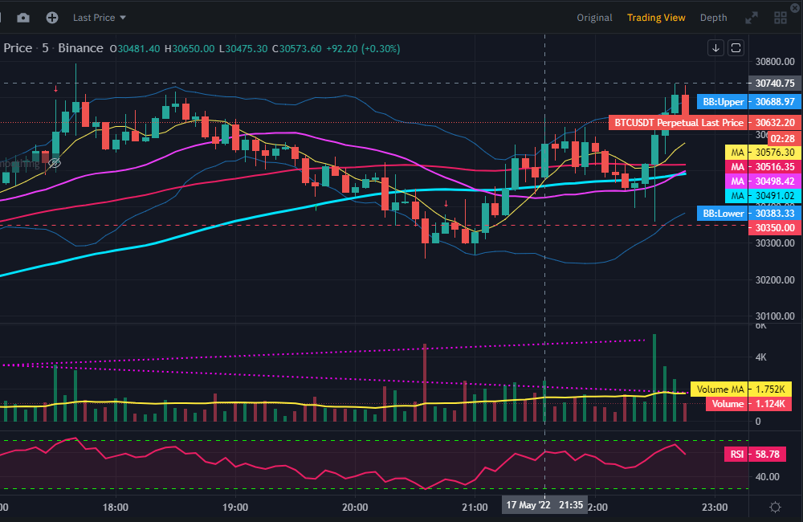Click the cyan MA 30491.02 label

763,195
